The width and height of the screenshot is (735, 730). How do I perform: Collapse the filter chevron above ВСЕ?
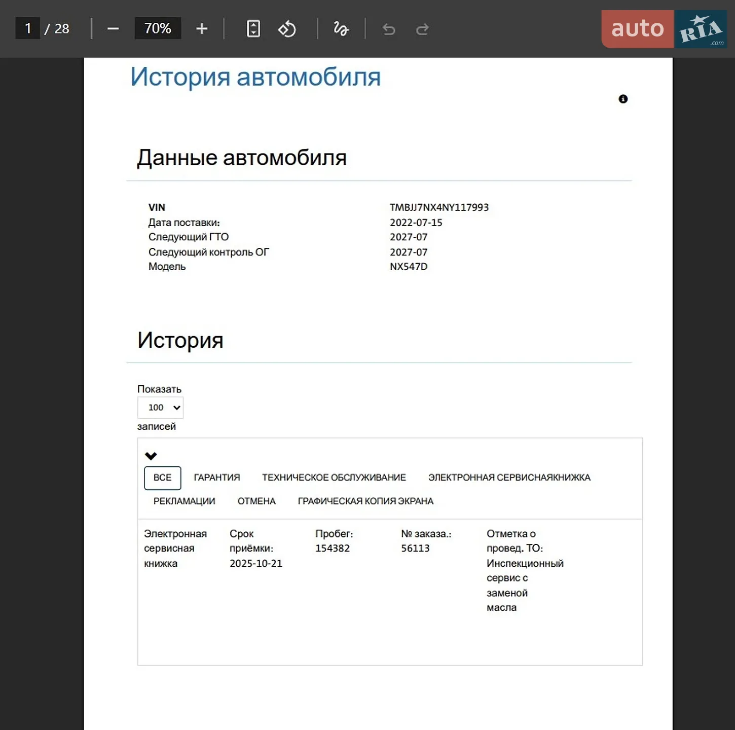[151, 456]
